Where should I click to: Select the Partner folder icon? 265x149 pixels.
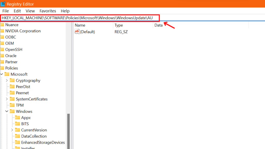pyautogui.click(x=2, y=62)
